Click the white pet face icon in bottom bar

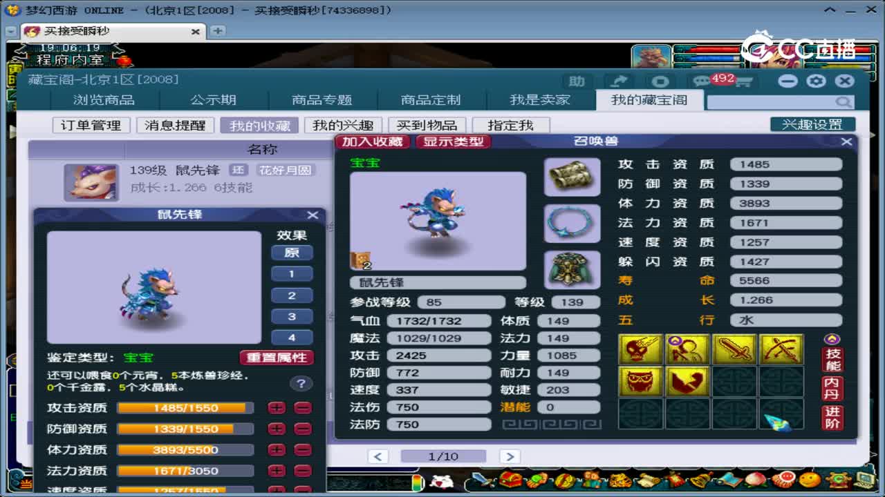[441, 481]
